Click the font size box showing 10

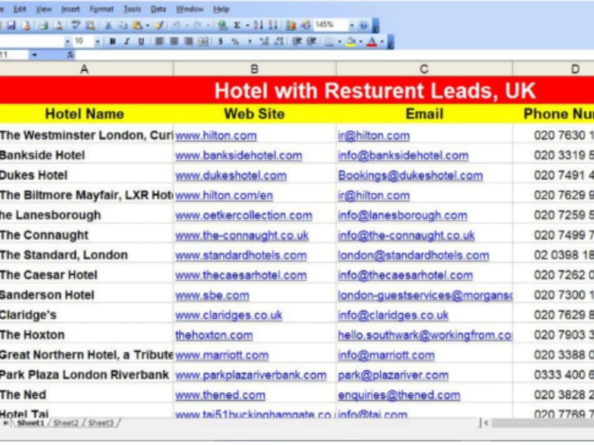[83, 42]
